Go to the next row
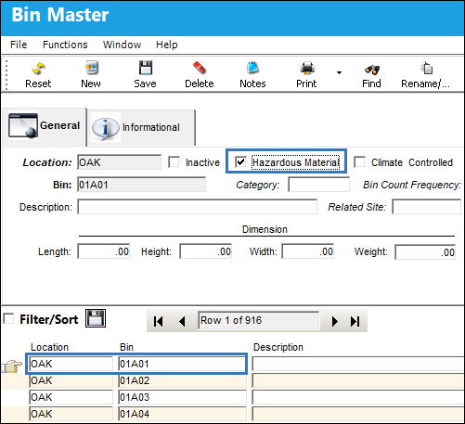 click(x=334, y=321)
